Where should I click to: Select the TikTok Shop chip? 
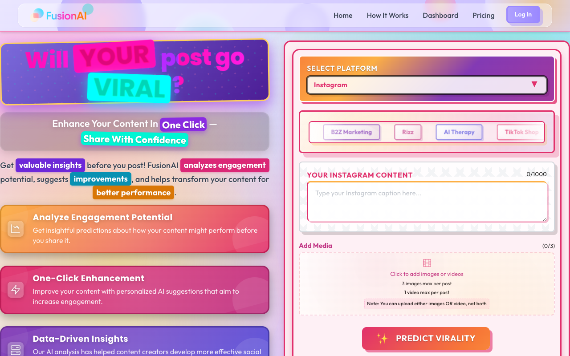tap(521, 132)
